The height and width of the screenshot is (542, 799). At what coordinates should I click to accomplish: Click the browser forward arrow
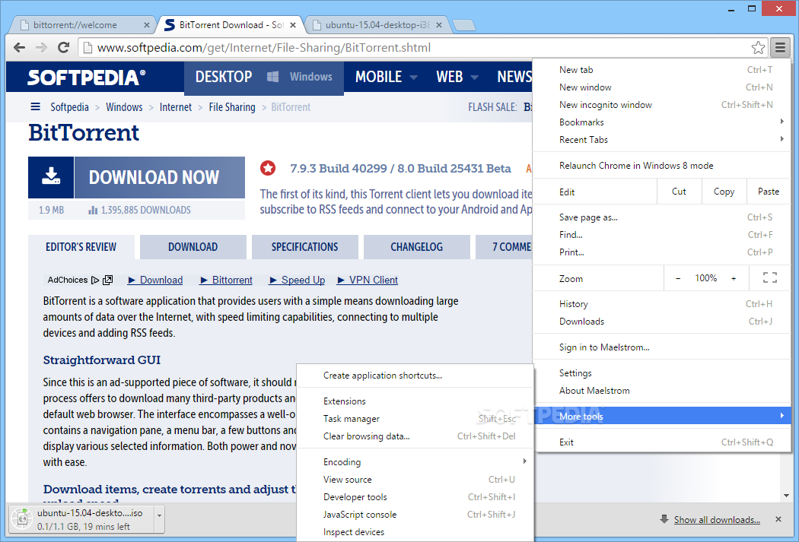pyautogui.click(x=41, y=47)
